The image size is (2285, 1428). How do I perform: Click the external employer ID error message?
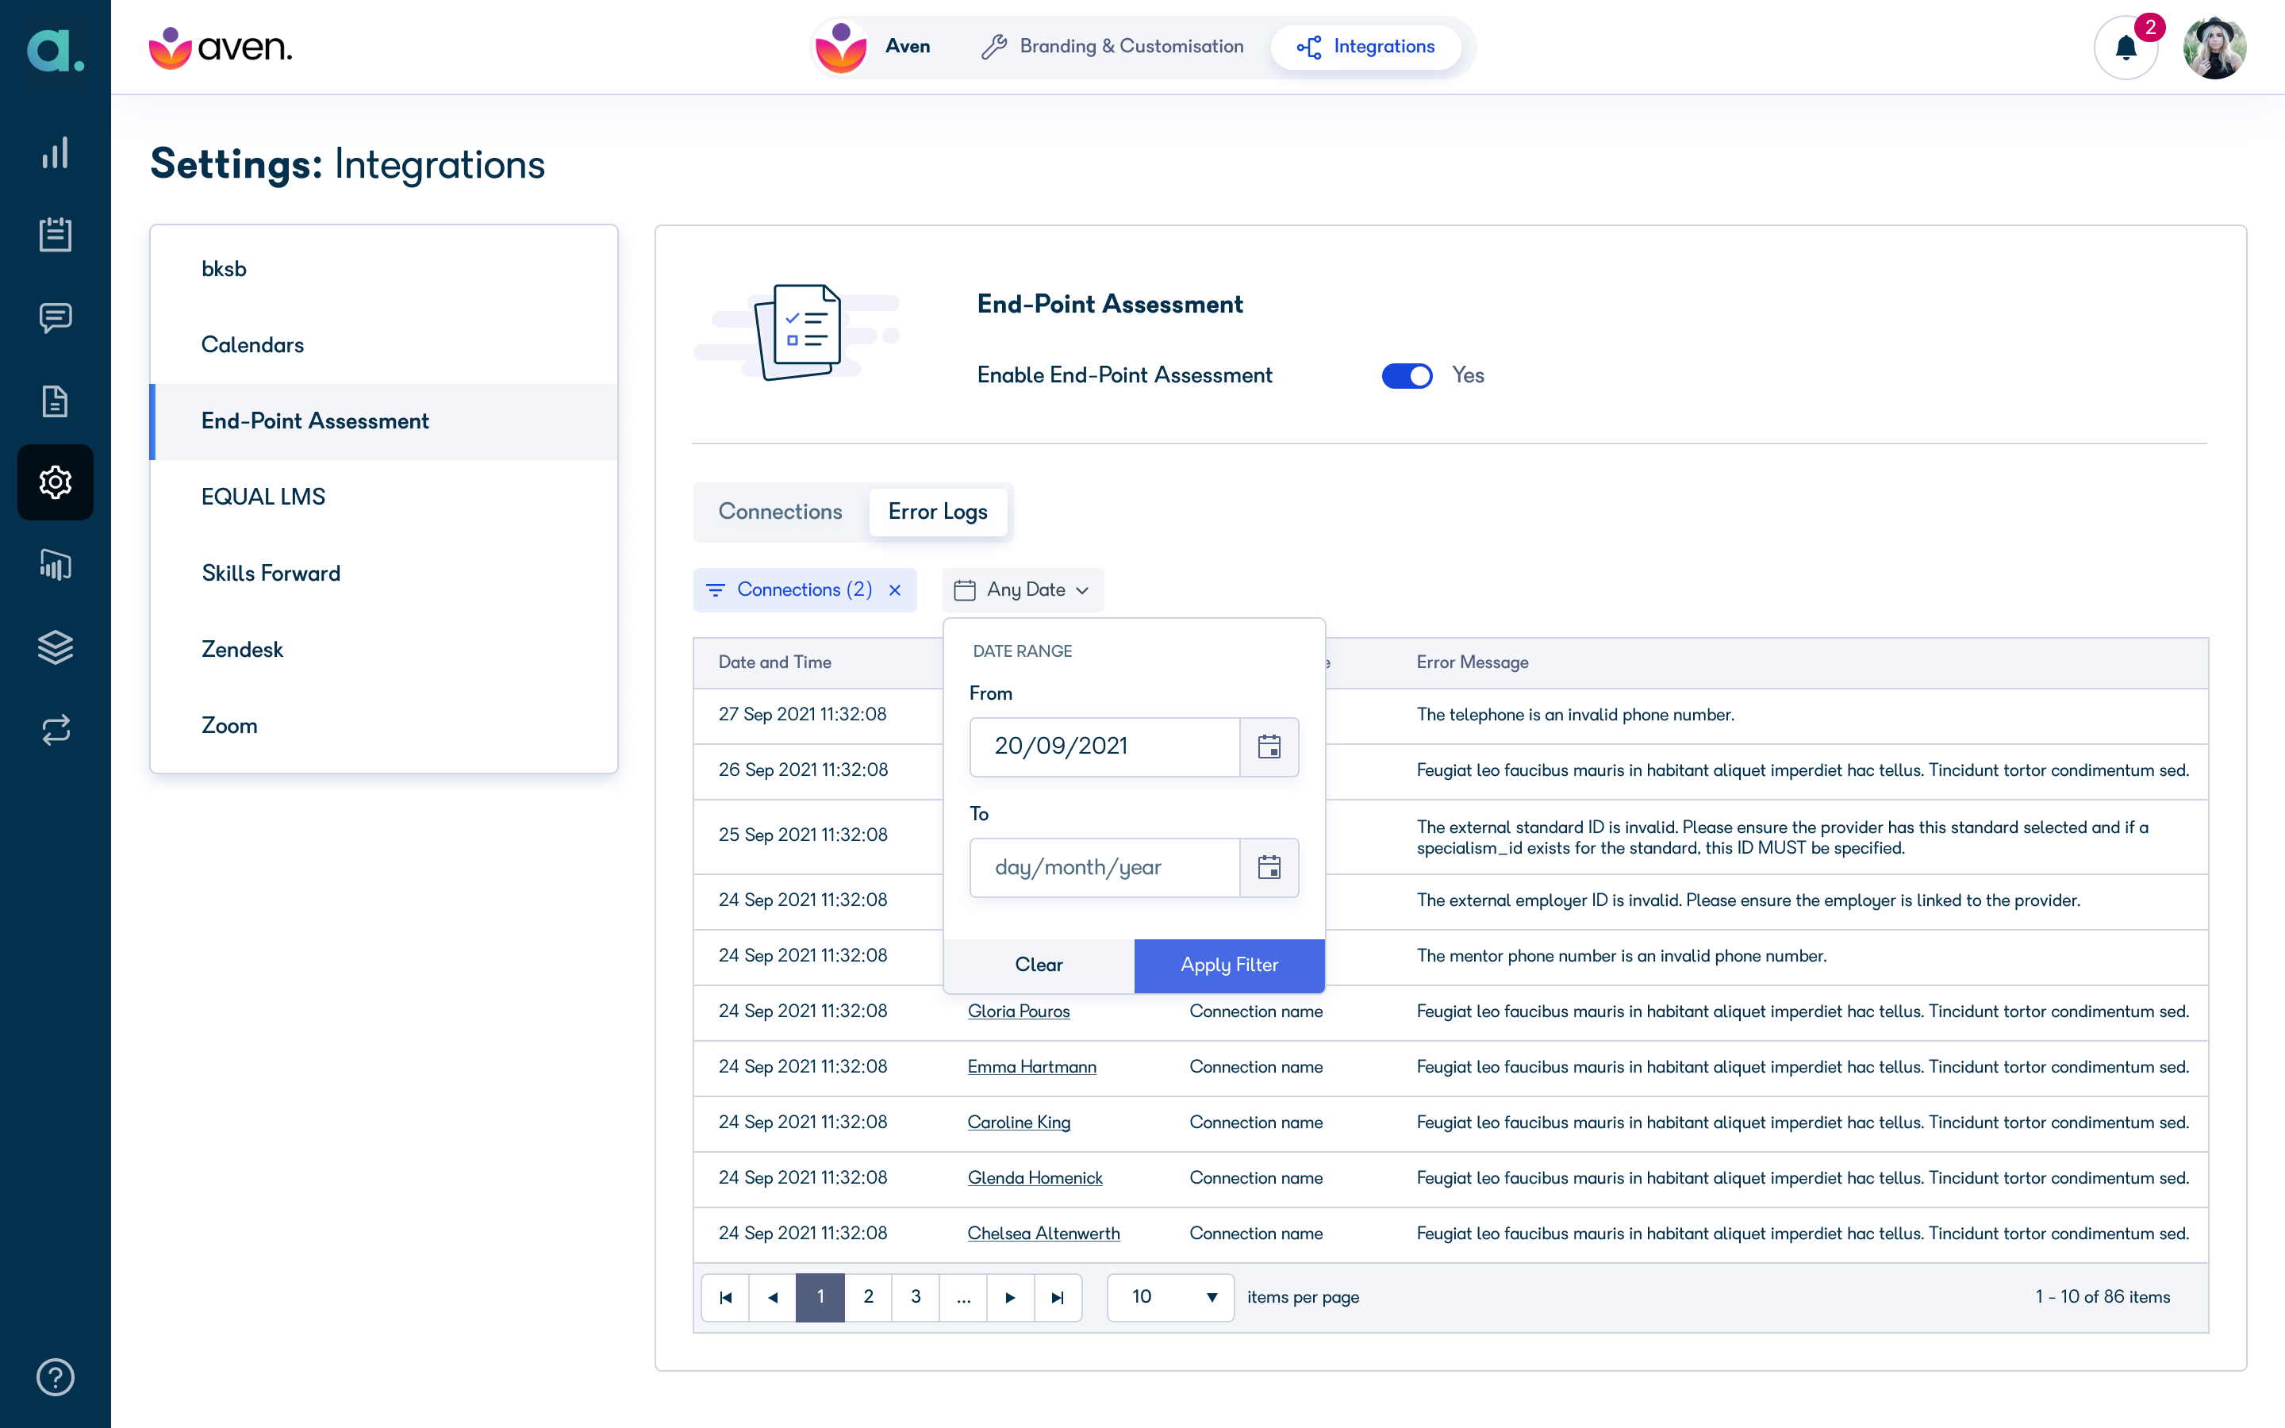(1748, 900)
